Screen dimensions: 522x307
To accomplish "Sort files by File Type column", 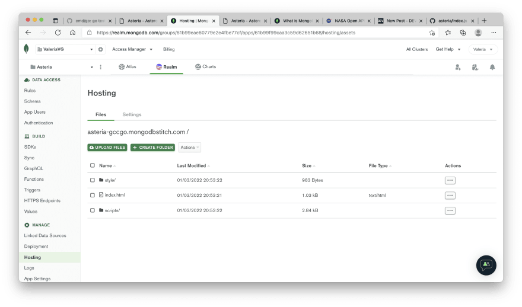I will pyautogui.click(x=380, y=165).
